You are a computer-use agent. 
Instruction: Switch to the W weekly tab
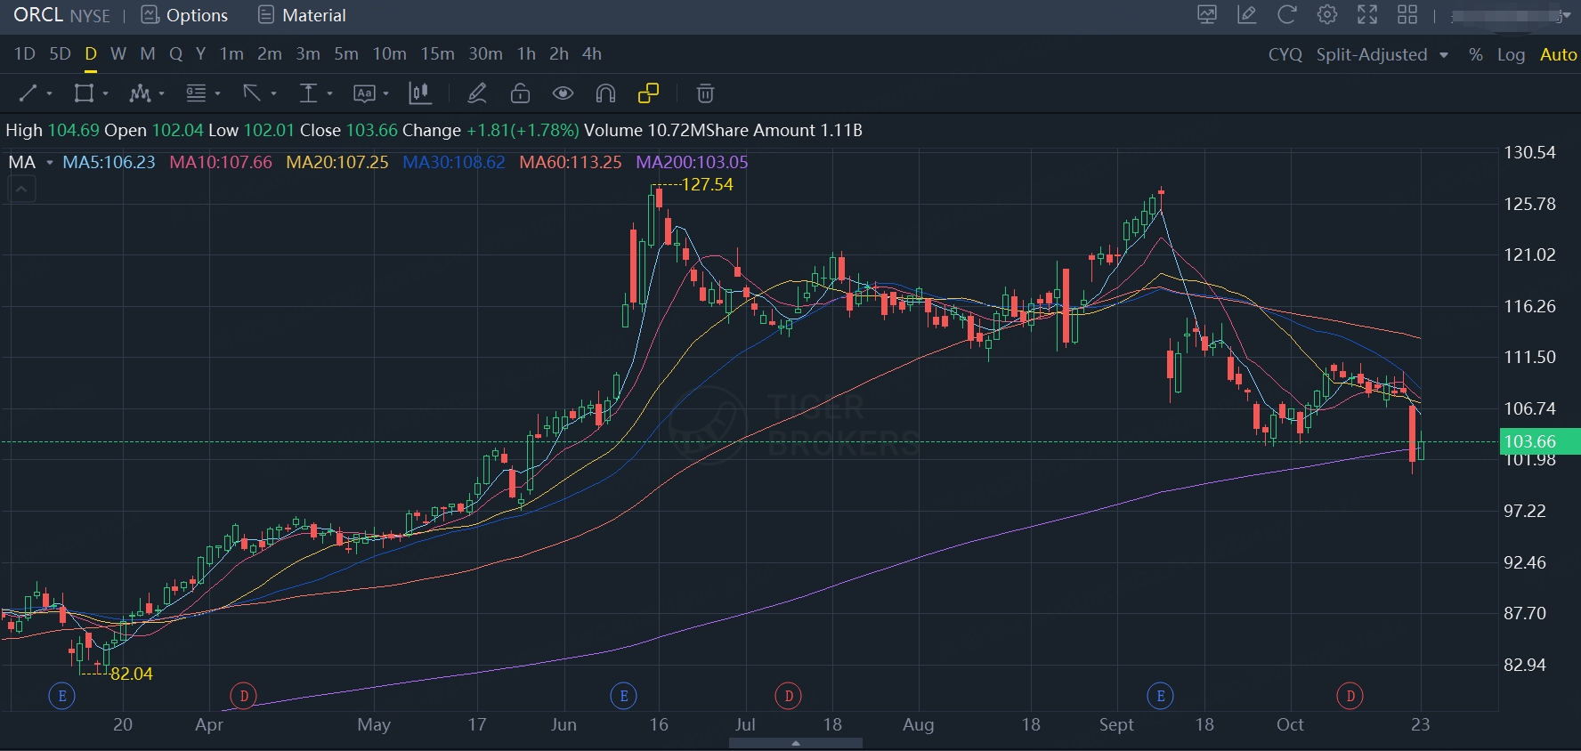(118, 54)
